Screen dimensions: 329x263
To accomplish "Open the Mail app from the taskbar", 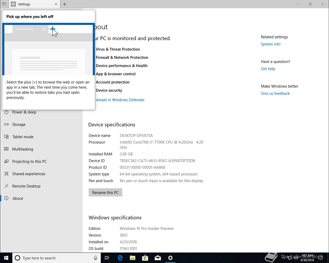I will coord(158,258).
